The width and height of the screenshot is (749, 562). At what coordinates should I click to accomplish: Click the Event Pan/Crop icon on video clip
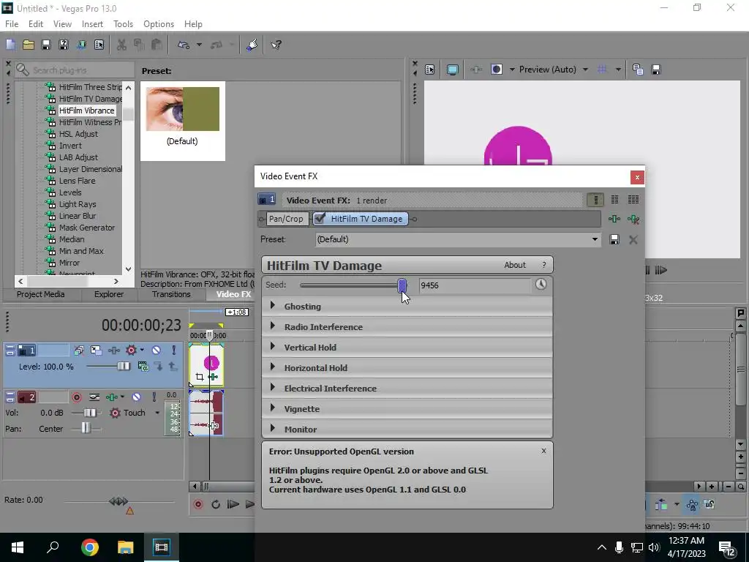coord(200,377)
